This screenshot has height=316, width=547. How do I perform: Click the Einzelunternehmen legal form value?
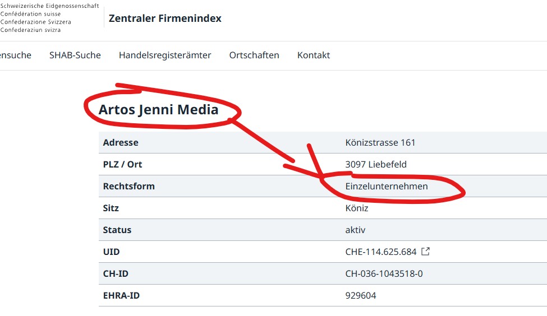coord(387,186)
